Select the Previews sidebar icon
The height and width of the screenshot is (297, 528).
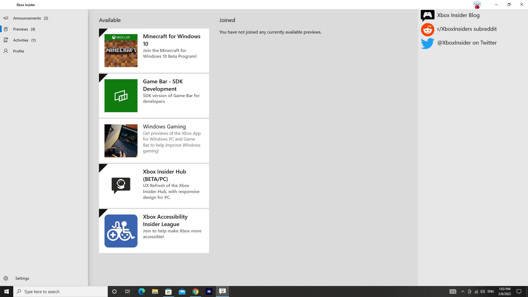click(x=6, y=29)
